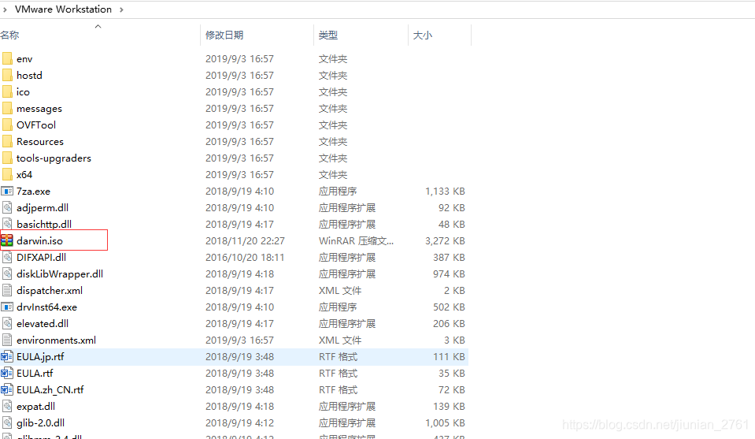
Task: Select the OVFTool folder icon
Action: [7, 125]
